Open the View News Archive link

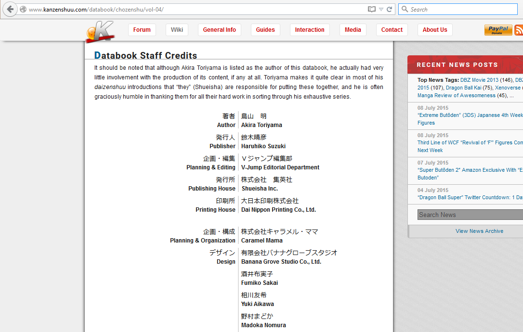479,231
